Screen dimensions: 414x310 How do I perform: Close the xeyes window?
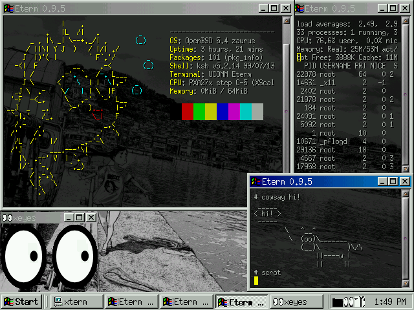point(91,218)
